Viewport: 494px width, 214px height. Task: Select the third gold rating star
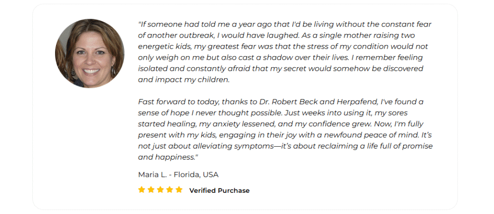[x=160, y=189]
